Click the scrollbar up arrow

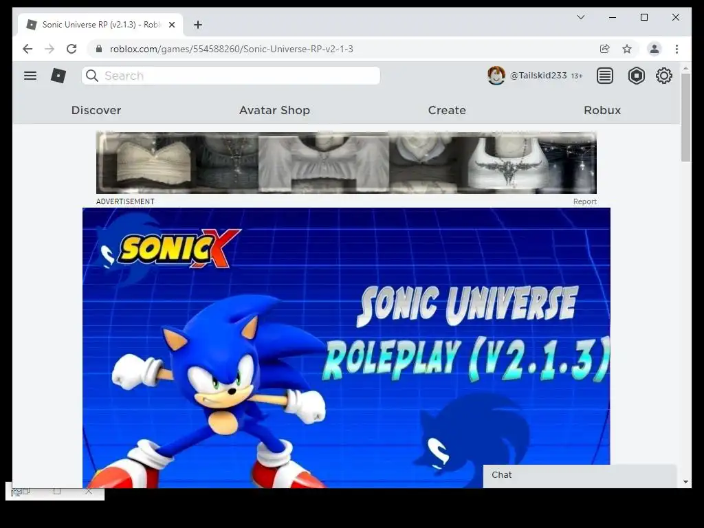(685, 69)
